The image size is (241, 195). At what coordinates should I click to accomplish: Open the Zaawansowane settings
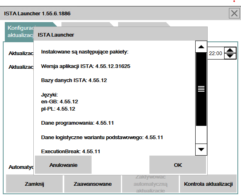(92, 184)
